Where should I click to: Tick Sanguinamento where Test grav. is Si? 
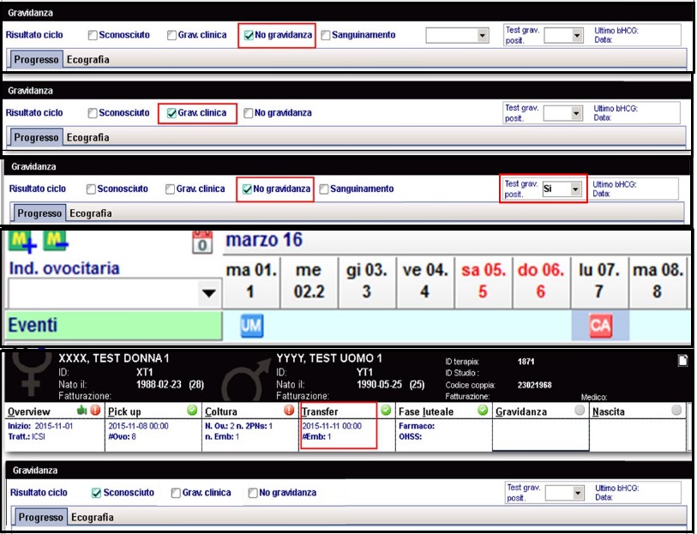coord(323,189)
